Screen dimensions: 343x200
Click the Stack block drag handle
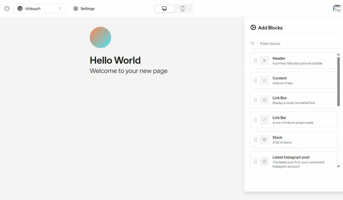pos(255,140)
